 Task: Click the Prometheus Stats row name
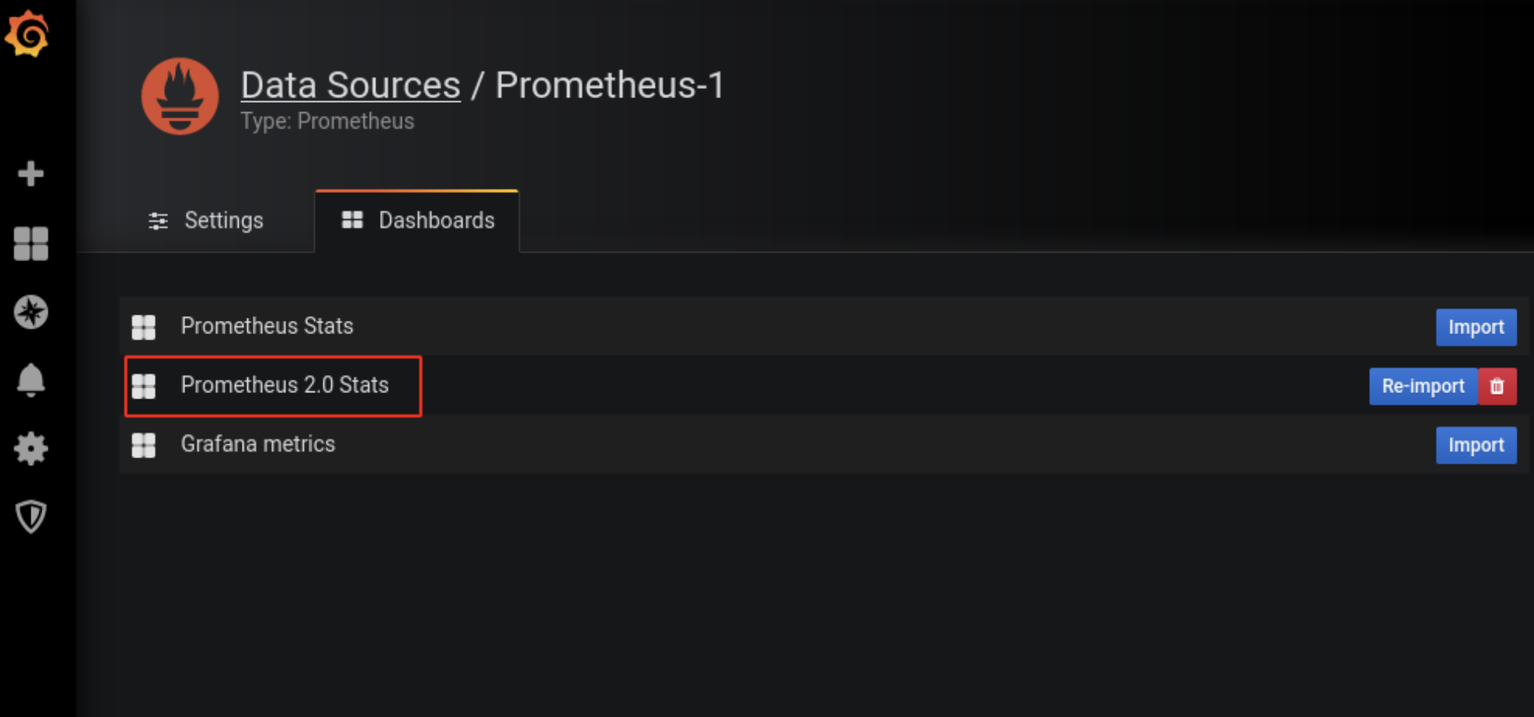point(267,326)
